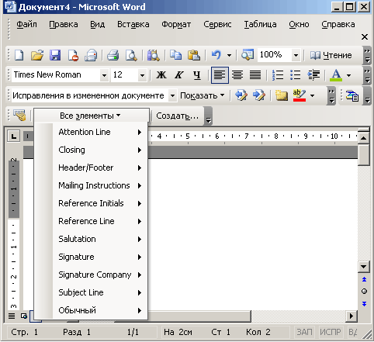Justify text alignment

255,75
